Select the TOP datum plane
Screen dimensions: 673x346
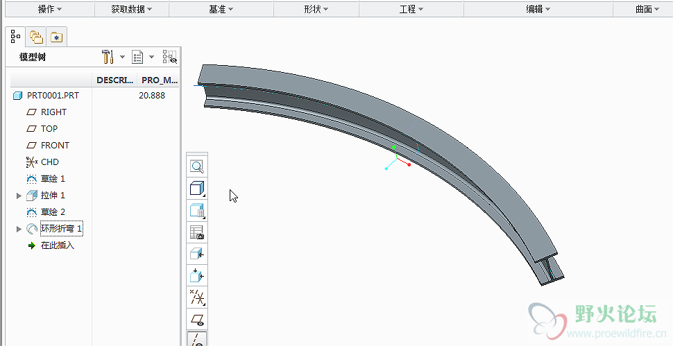tap(49, 129)
